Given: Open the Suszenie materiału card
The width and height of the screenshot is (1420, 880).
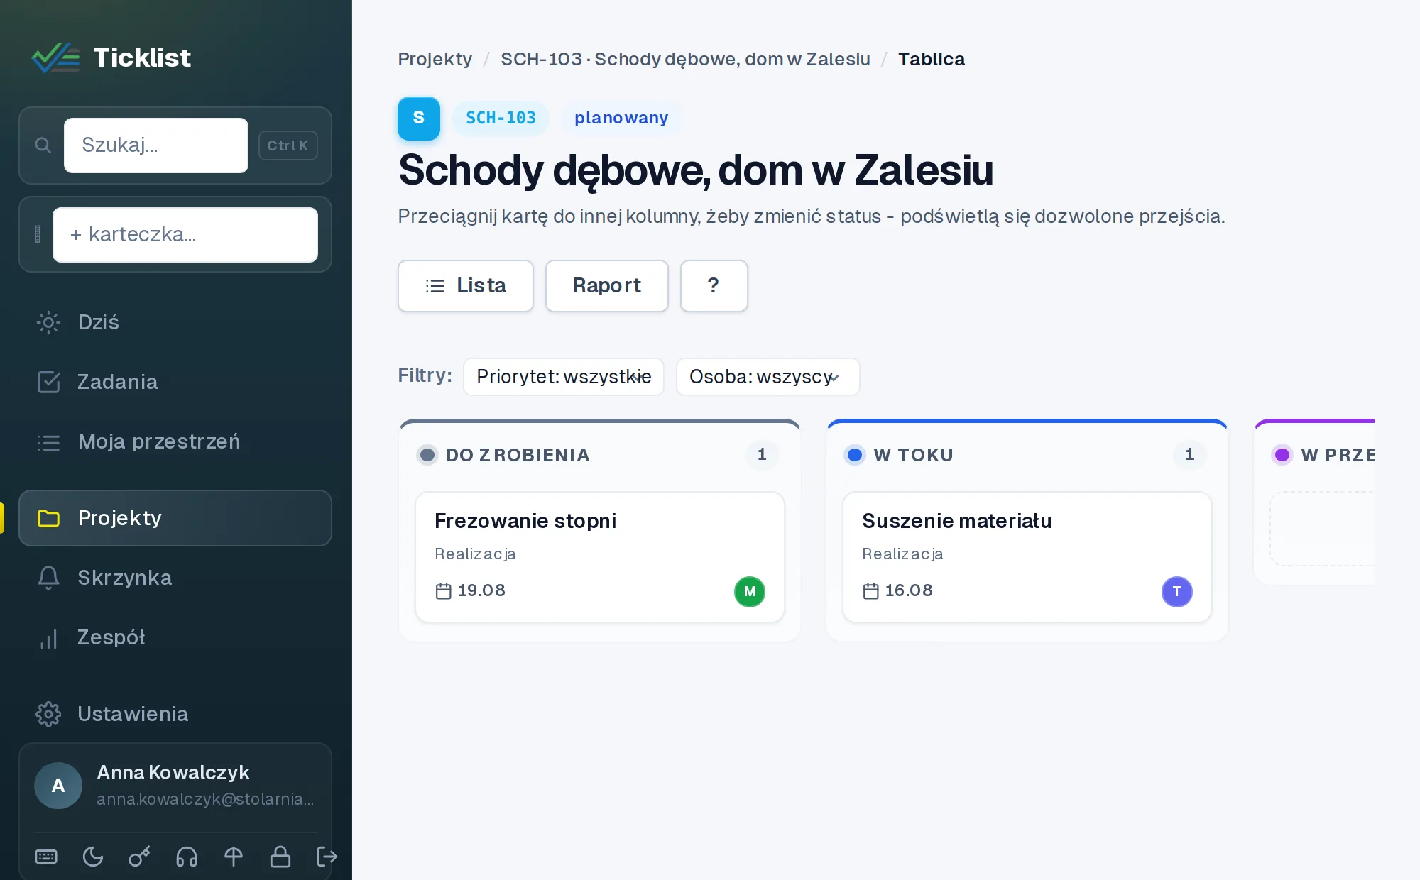Looking at the screenshot, I should coord(1027,557).
